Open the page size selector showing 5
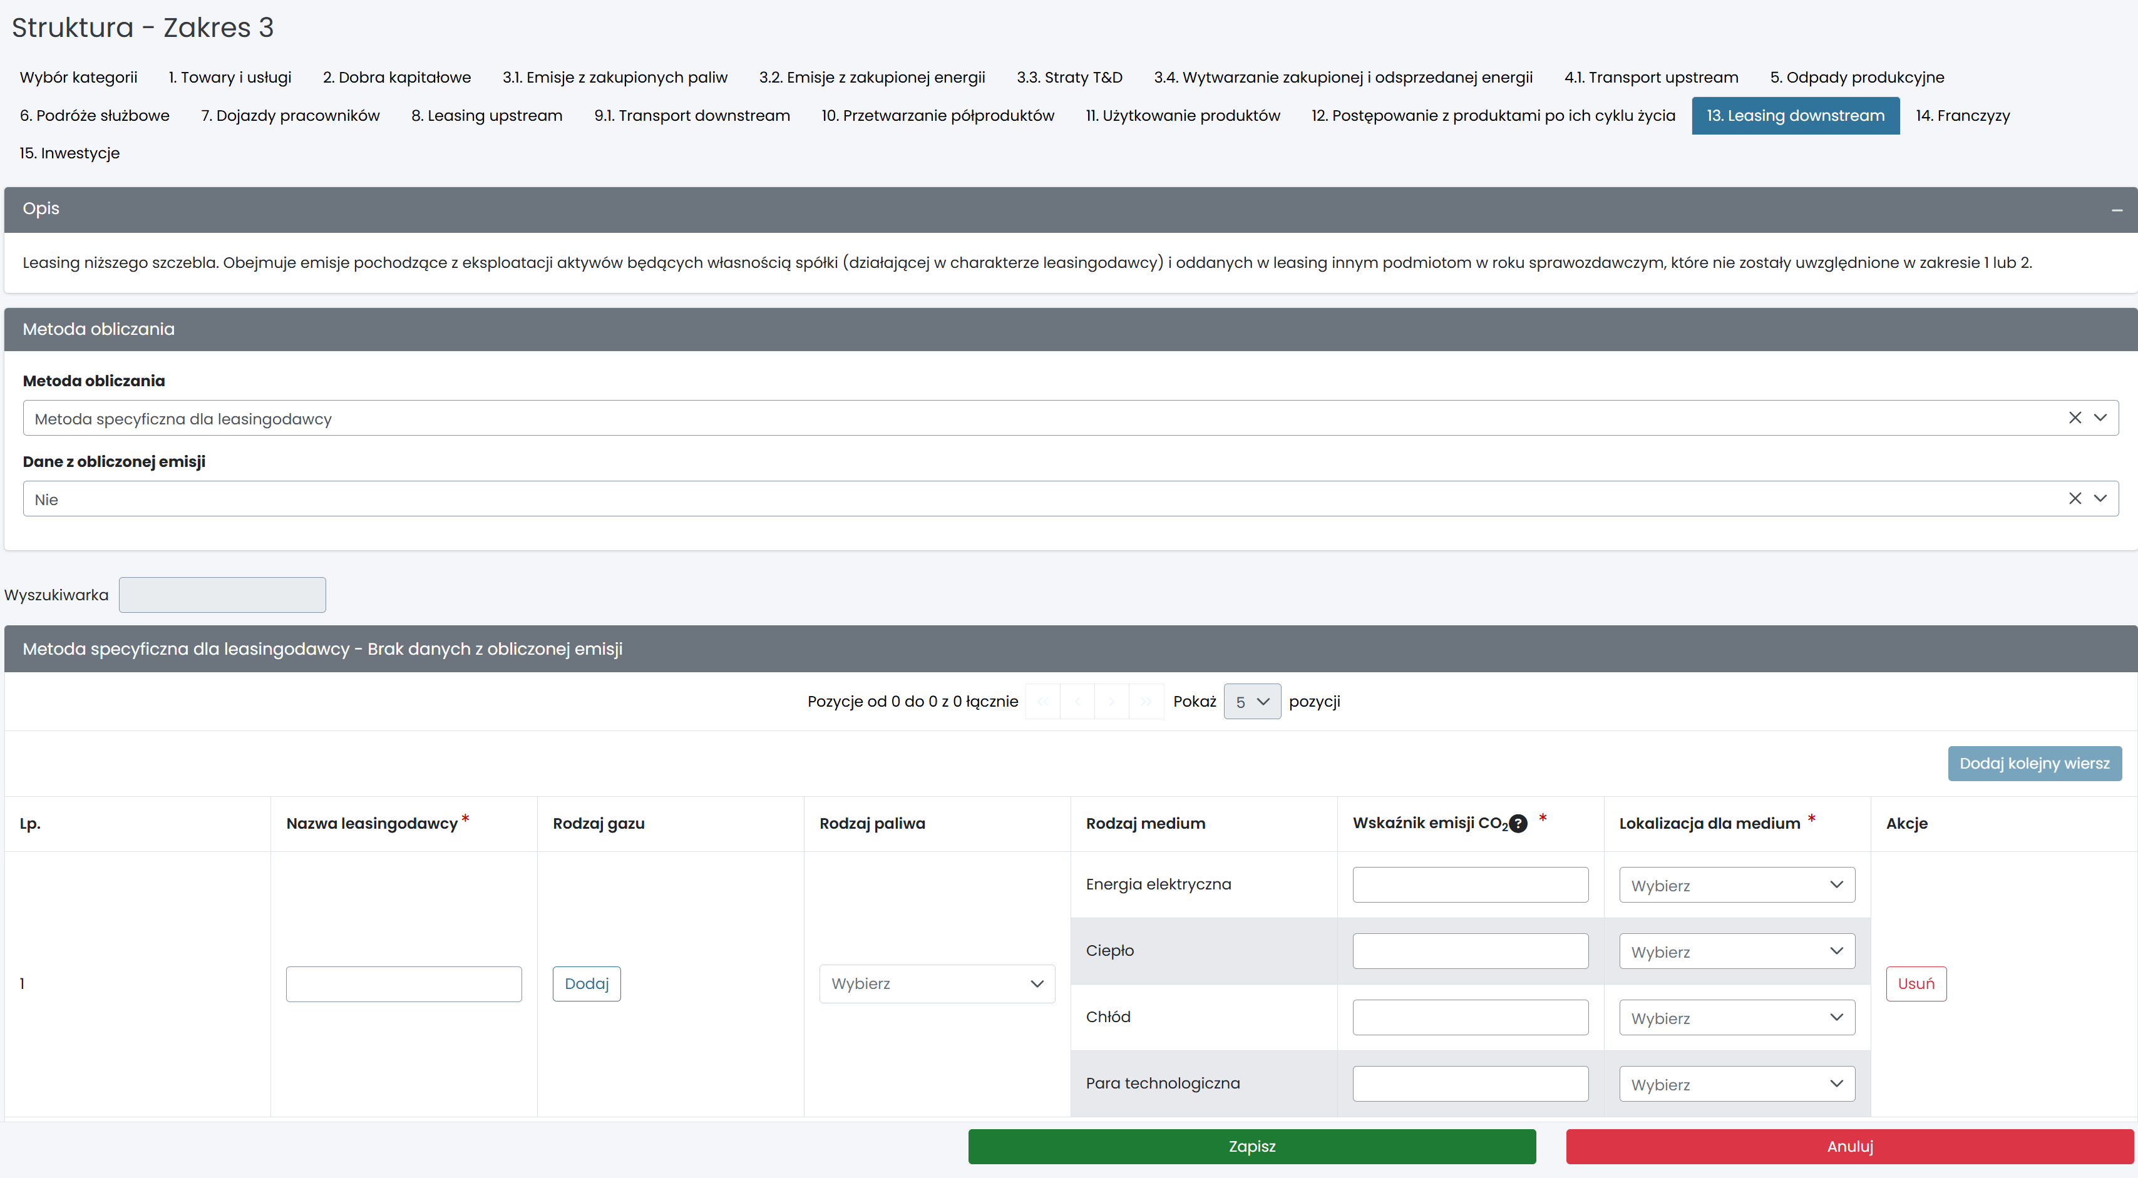This screenshot has width=2138, height=1178. 1251,702
